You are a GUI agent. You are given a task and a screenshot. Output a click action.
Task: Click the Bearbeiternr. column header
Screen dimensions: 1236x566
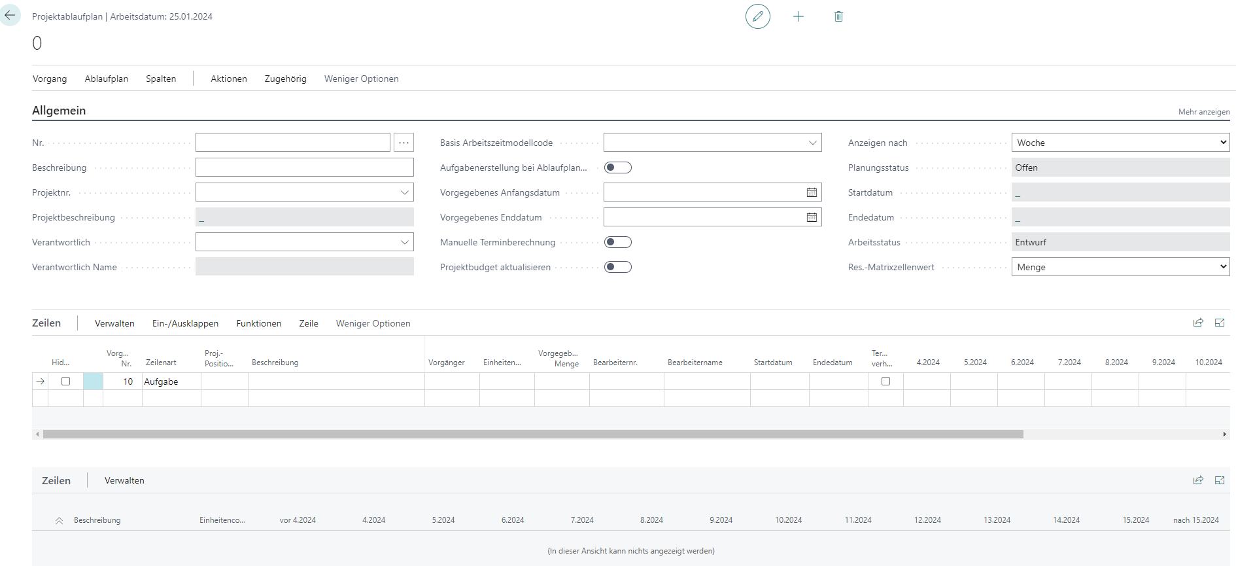(615, 363)
